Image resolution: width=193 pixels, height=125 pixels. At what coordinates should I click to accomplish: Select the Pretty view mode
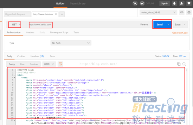pyautogui.click(x=12, y=64)
